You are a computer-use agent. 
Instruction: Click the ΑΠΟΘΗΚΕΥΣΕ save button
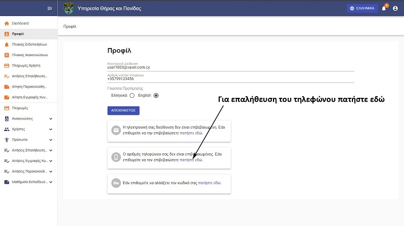pyautogui.click(x=124, y=110)
